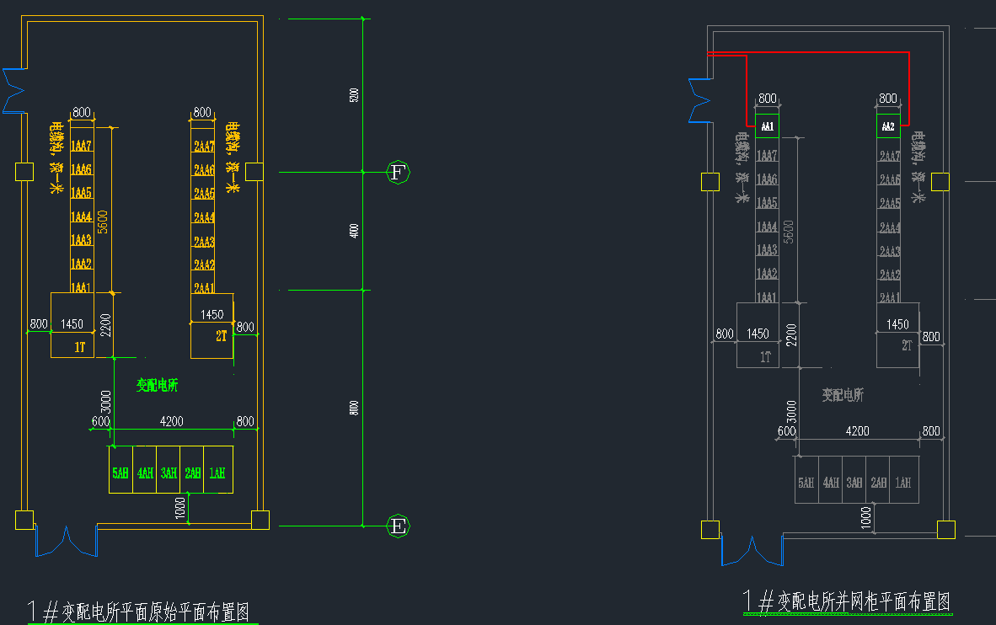Viewport: 996px width, 625px height.
Task: Click the 2AA4 cabinet in left plan
Action: (x=204, y=217)
